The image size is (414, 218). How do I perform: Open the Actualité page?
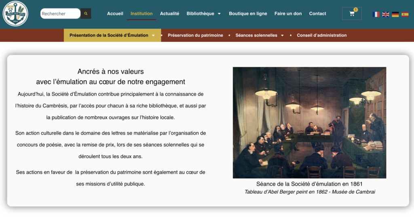click(x=169, y=13)
